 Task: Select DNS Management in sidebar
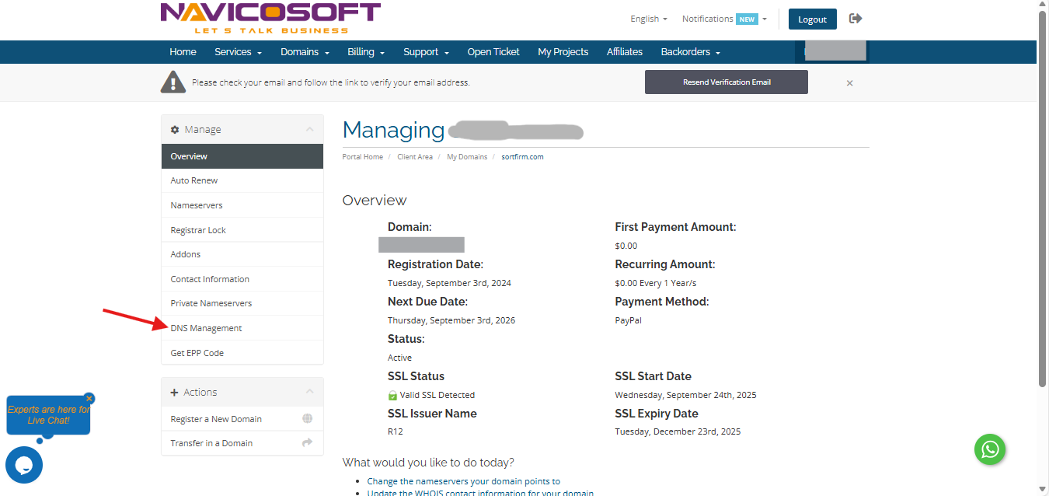pos(206,328)
